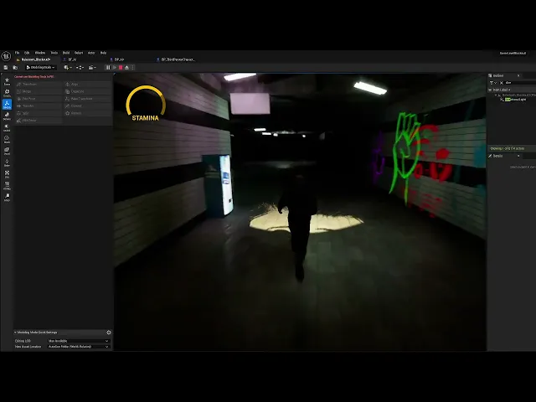Image resolution: width=536 pixels, height=402 pixels.
Task: Open the play options three-dots menu
Action: pos(133,68)
